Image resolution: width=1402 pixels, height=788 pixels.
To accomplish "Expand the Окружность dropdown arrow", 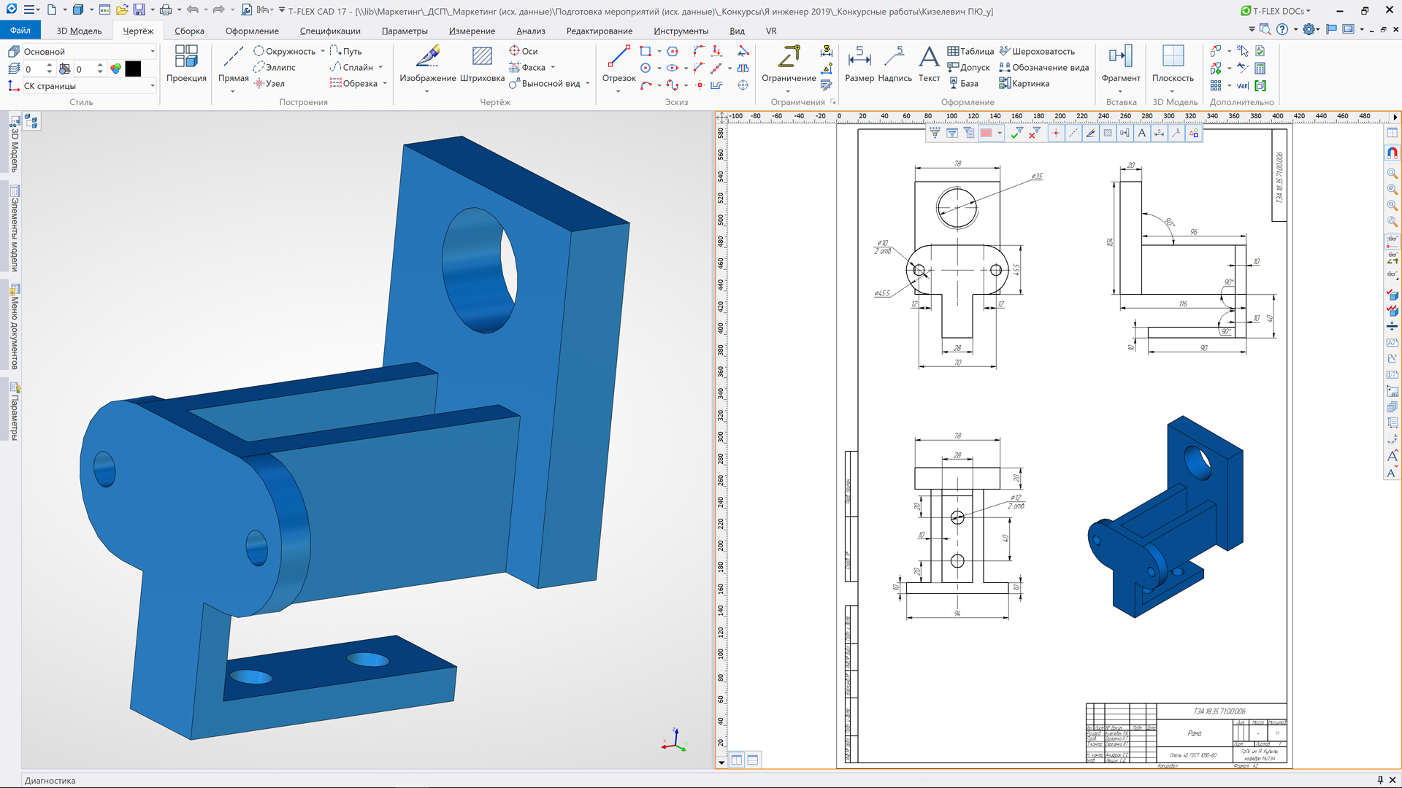I will click(323, 52).
